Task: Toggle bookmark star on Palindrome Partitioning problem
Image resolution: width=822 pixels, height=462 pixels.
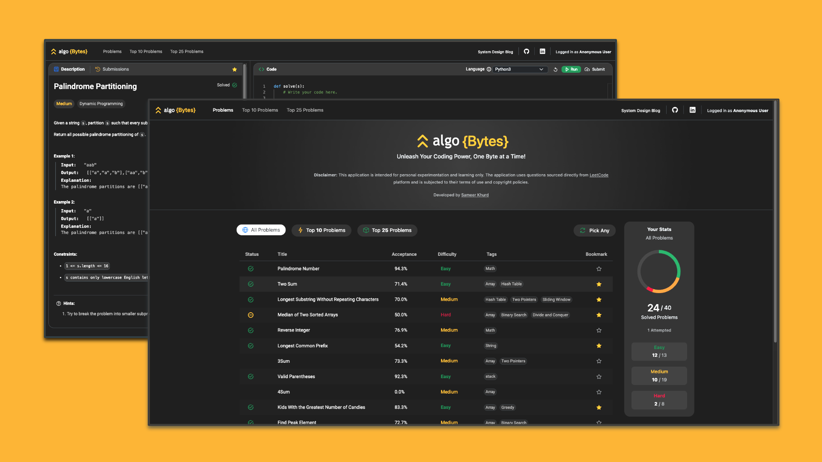Action: pos(234,69)
